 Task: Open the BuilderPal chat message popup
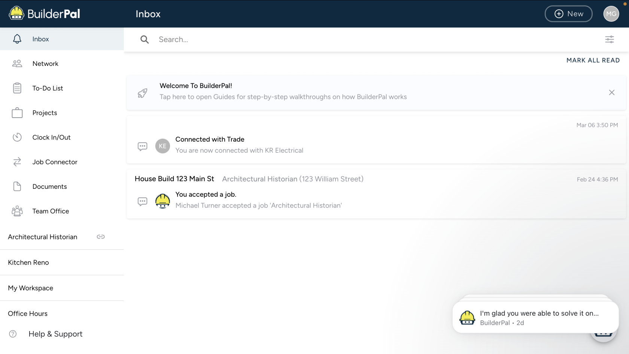(535, 318)
